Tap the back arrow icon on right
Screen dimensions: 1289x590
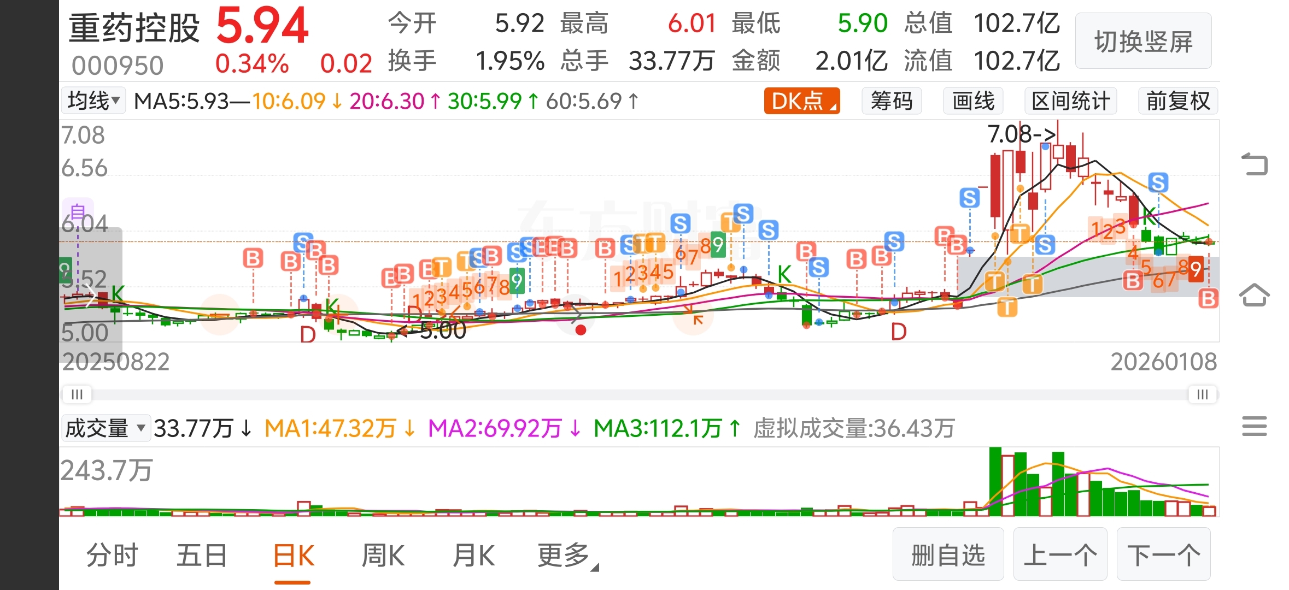[x=1254, y=164]
